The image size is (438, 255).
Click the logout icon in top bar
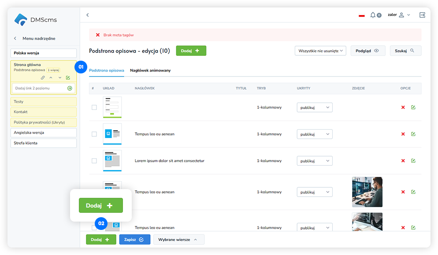[x=422, y=15]
